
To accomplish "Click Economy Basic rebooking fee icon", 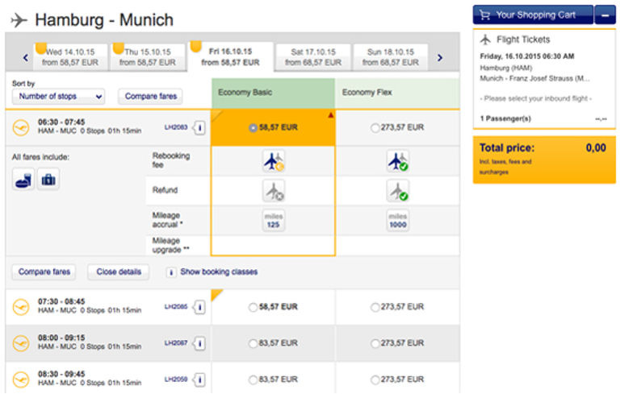I will tap(274, 161).
